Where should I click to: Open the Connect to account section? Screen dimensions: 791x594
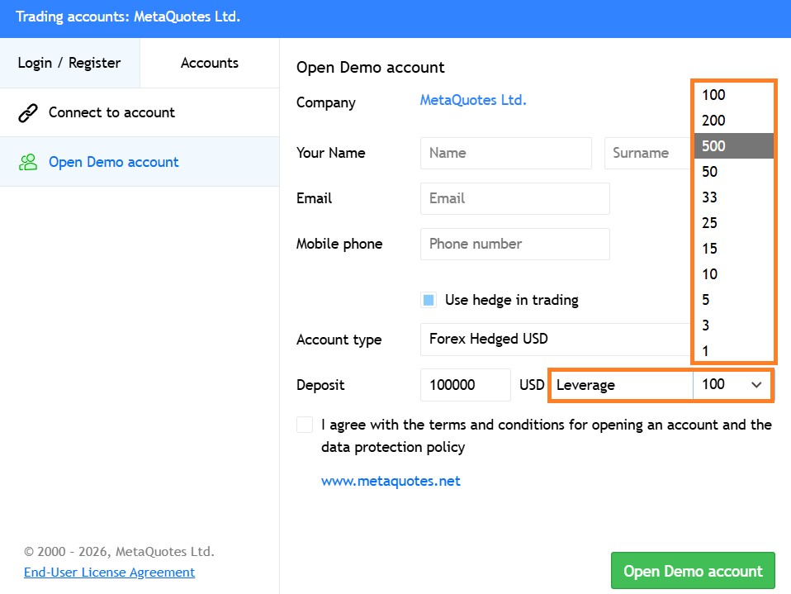click(x=140, y=112)
